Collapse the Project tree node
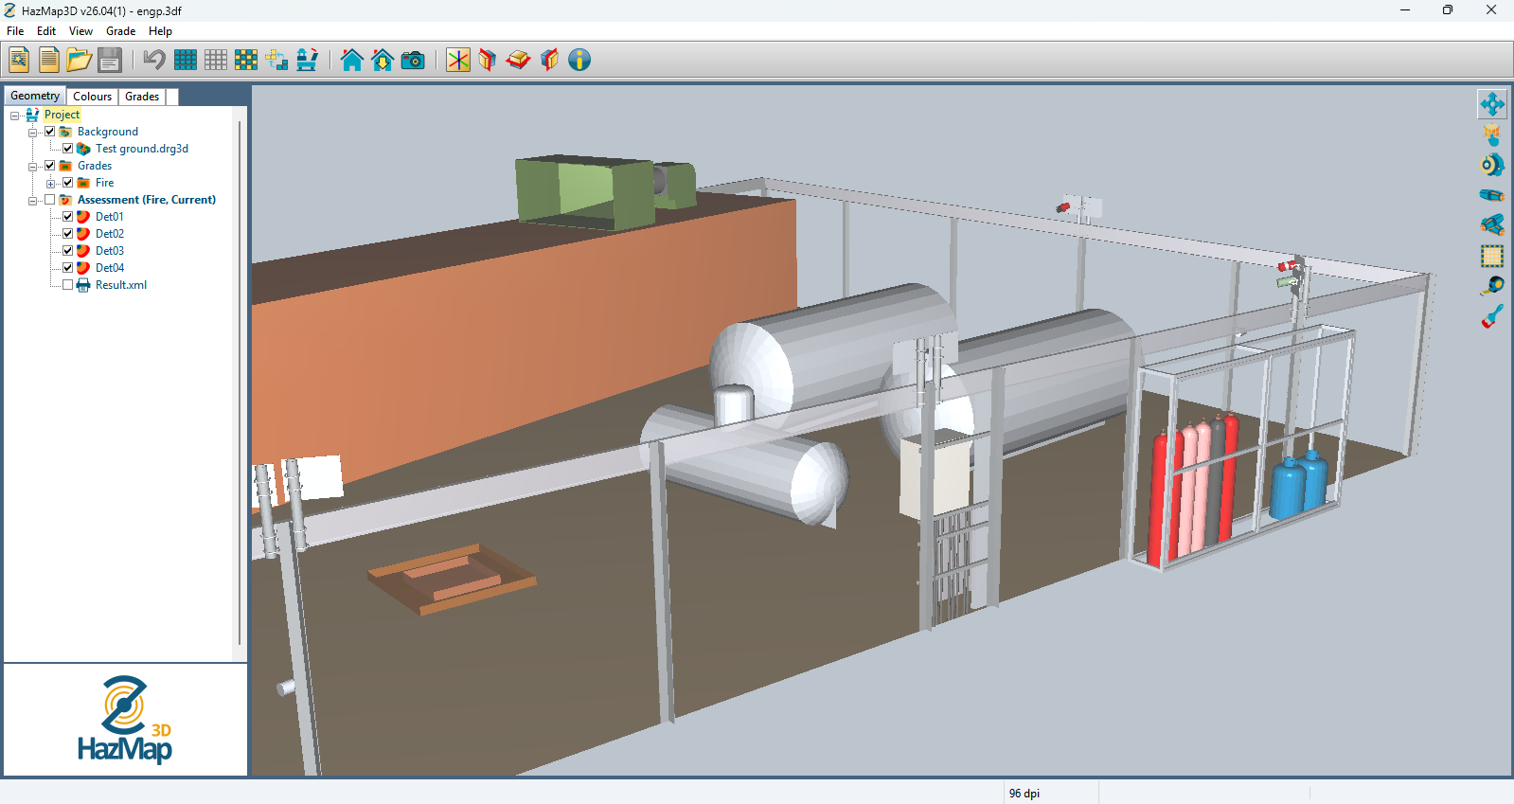This screenshot has height=804, width=1514. (15, 116)
